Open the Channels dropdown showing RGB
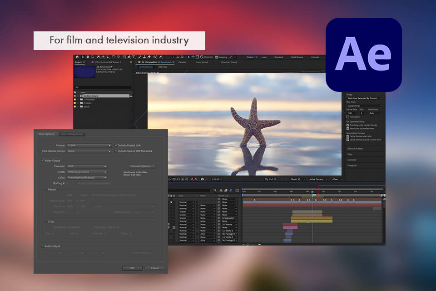The width and height of the screenshot is (436, 291). [87, 166]
